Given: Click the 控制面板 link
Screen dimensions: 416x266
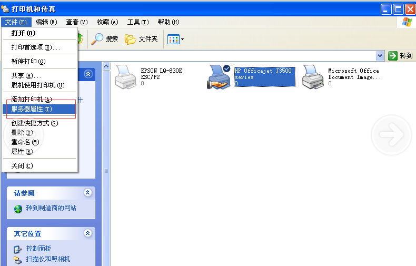Looking at the screenshot, I should tap(38, 249).
